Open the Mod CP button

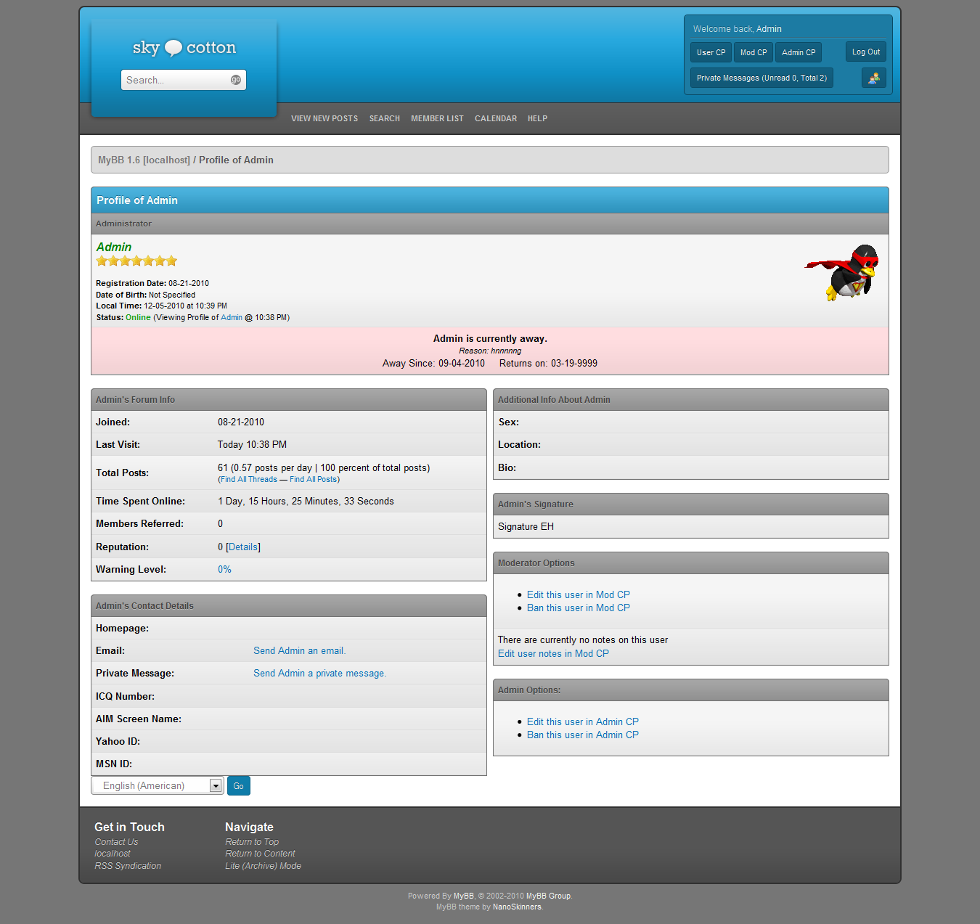coord(754,52)
